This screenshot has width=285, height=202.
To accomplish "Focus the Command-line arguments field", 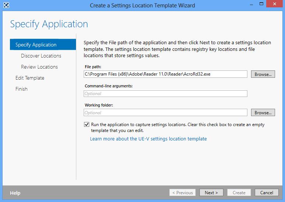I will pyautogui.click(x=165, y=94).
